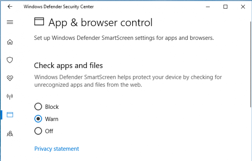252x161 pixels.
Task: Click the App & browser control page title
Action: [x=100, y=22]
